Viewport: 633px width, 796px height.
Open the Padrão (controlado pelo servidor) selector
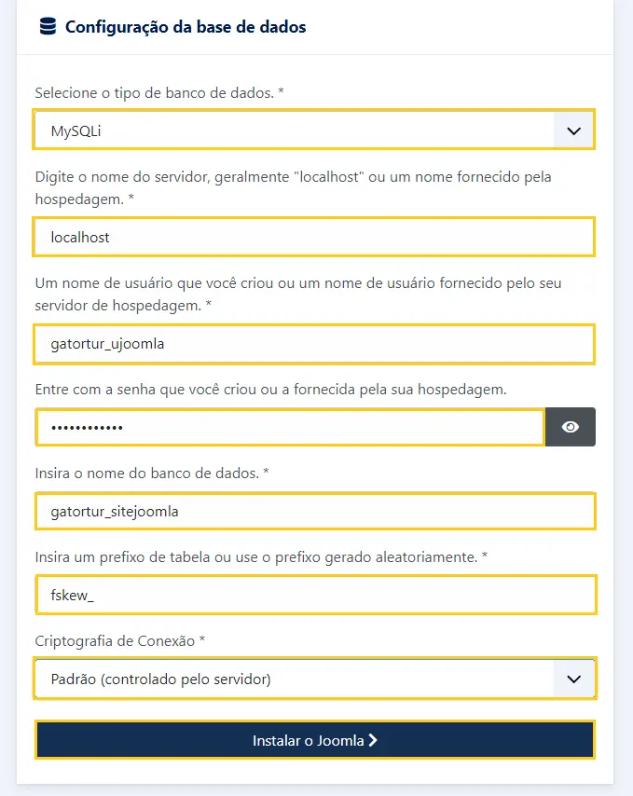pyautogui.click(x=315, y=679)
